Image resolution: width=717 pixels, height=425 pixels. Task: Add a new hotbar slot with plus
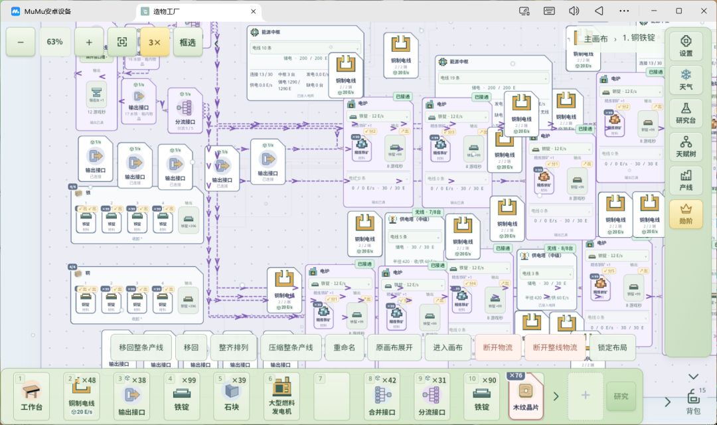[586, 395]
